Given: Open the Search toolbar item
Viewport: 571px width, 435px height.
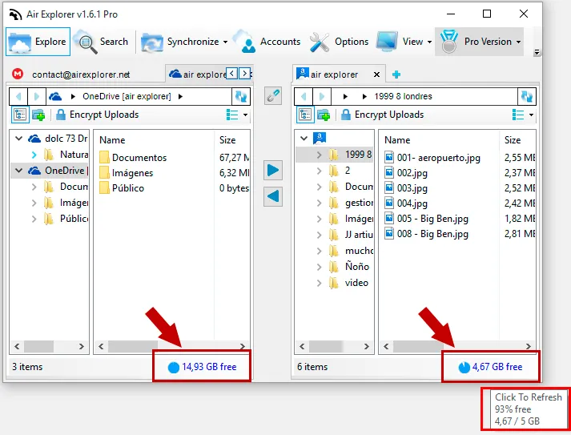Looking at the screenshot, I should [102, 42].
